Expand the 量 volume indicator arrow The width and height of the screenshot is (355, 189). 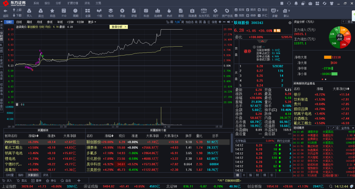(x=24, y=105)
